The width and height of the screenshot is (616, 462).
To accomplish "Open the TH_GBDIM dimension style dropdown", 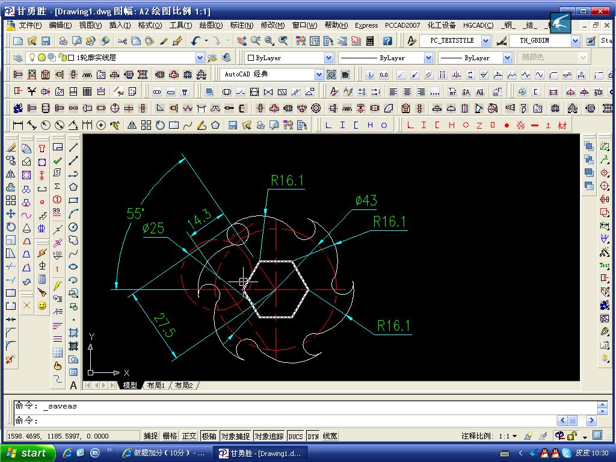I will [x=575, y=40].
